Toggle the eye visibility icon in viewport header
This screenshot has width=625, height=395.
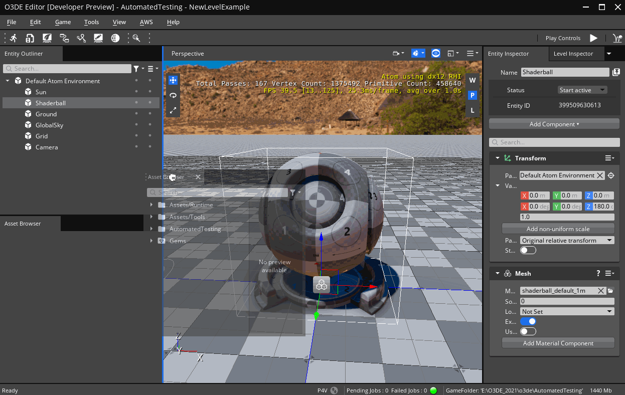click(x=435, y=53)
